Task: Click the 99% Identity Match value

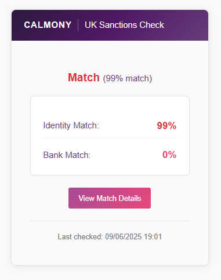Action: click(166, 125)
